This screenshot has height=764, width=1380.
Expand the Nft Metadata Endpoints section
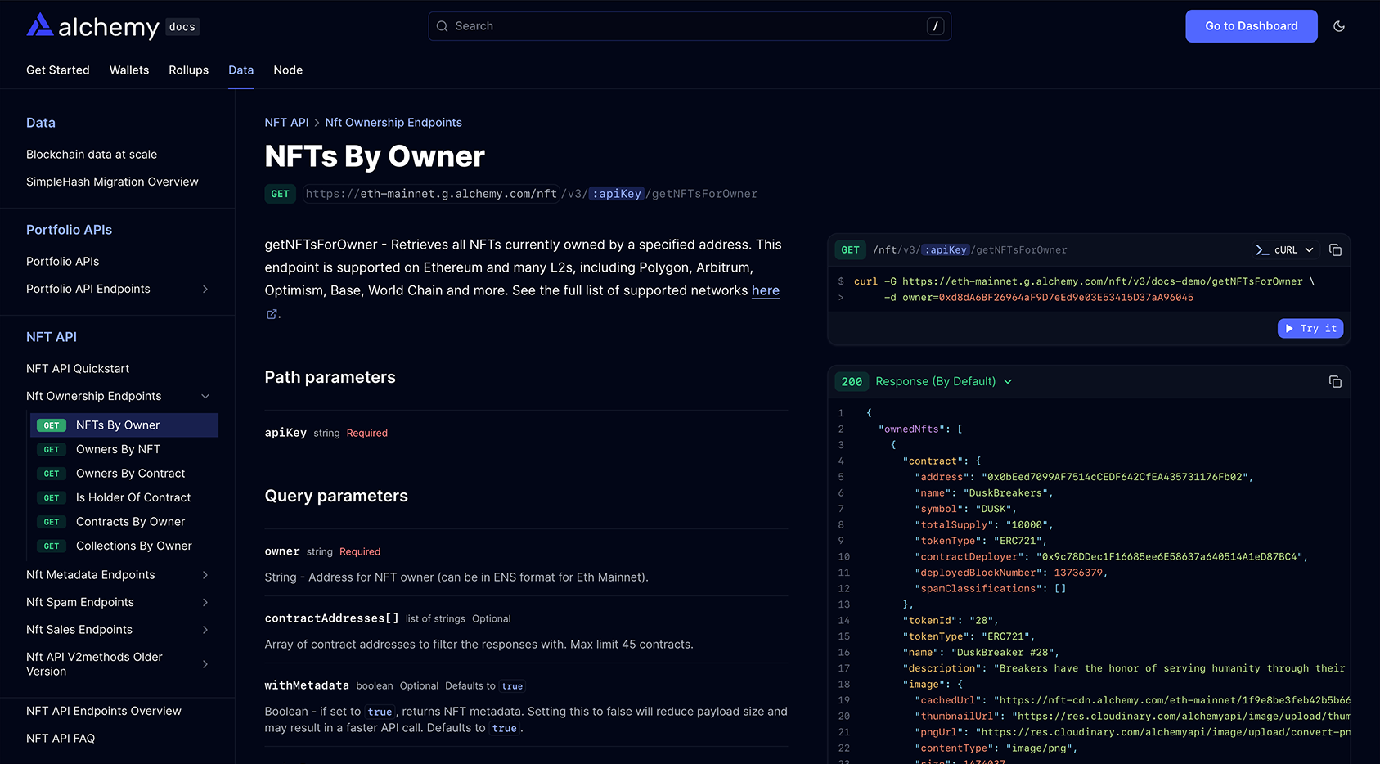point(205,575)
